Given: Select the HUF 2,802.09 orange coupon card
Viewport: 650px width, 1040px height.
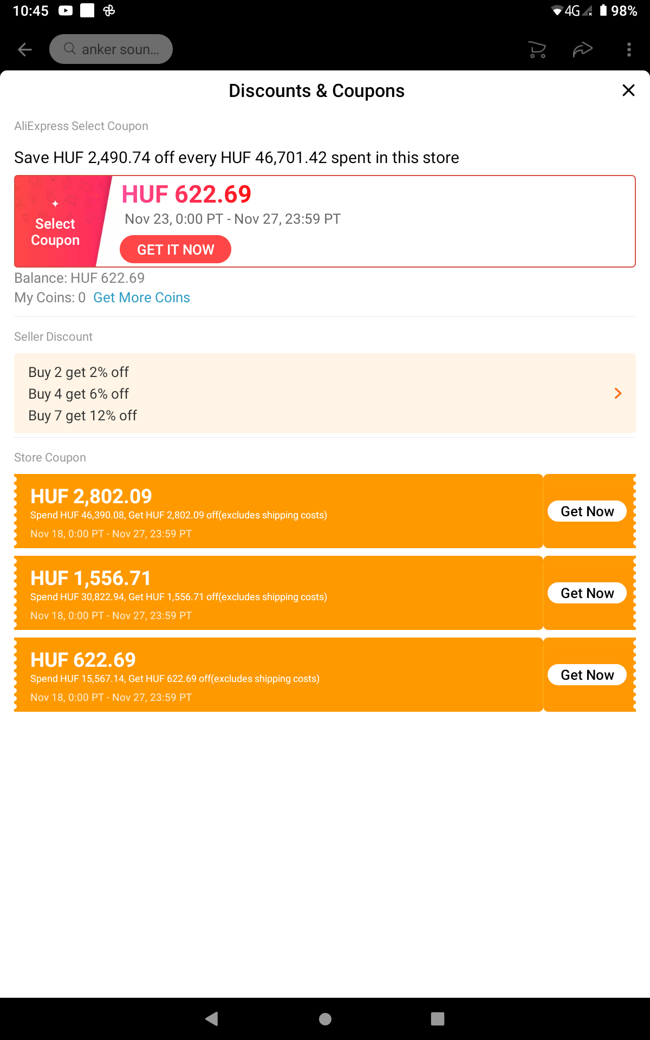Looking at the screenshot, I should (278, 511).
